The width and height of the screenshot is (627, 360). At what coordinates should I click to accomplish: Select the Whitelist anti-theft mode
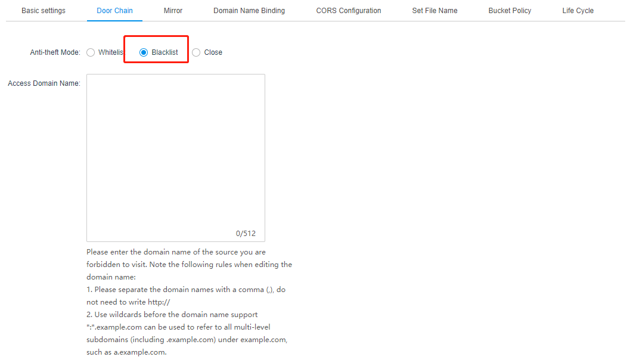tap(91, 52)
